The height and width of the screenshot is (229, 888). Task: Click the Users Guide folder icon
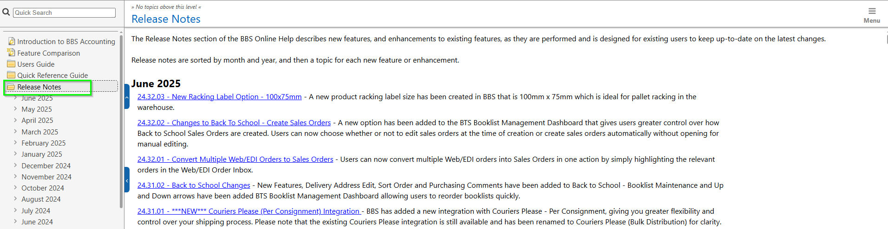(x=12, y=64)
